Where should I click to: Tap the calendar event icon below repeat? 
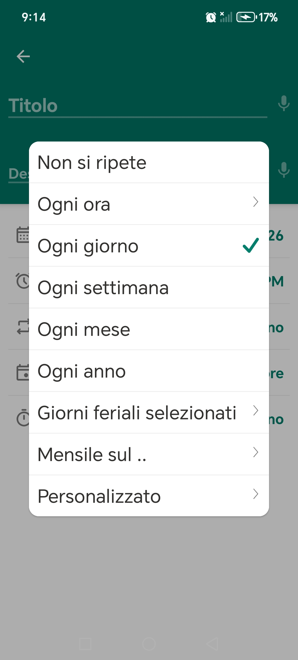[23, 372]
